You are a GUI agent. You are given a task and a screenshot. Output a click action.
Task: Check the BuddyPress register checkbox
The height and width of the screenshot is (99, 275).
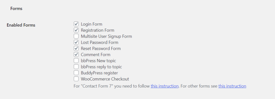[x=76, y=73]
